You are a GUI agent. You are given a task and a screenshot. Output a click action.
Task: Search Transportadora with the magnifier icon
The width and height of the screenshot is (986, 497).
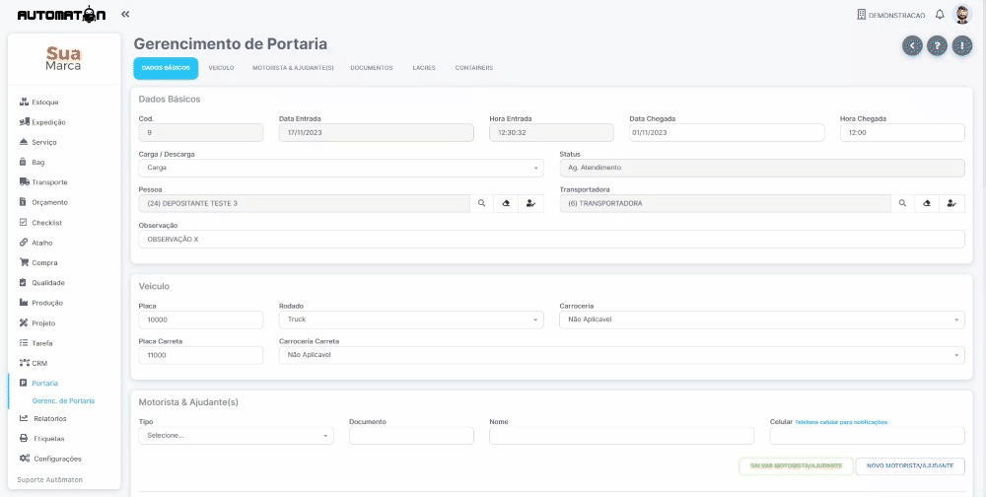pos(902,203)
